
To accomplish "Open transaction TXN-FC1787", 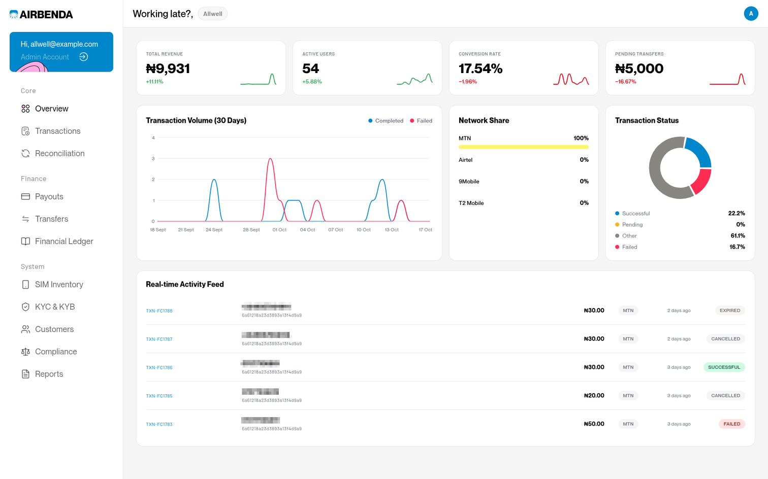I will pyautogui.click(x=159, y=339).
